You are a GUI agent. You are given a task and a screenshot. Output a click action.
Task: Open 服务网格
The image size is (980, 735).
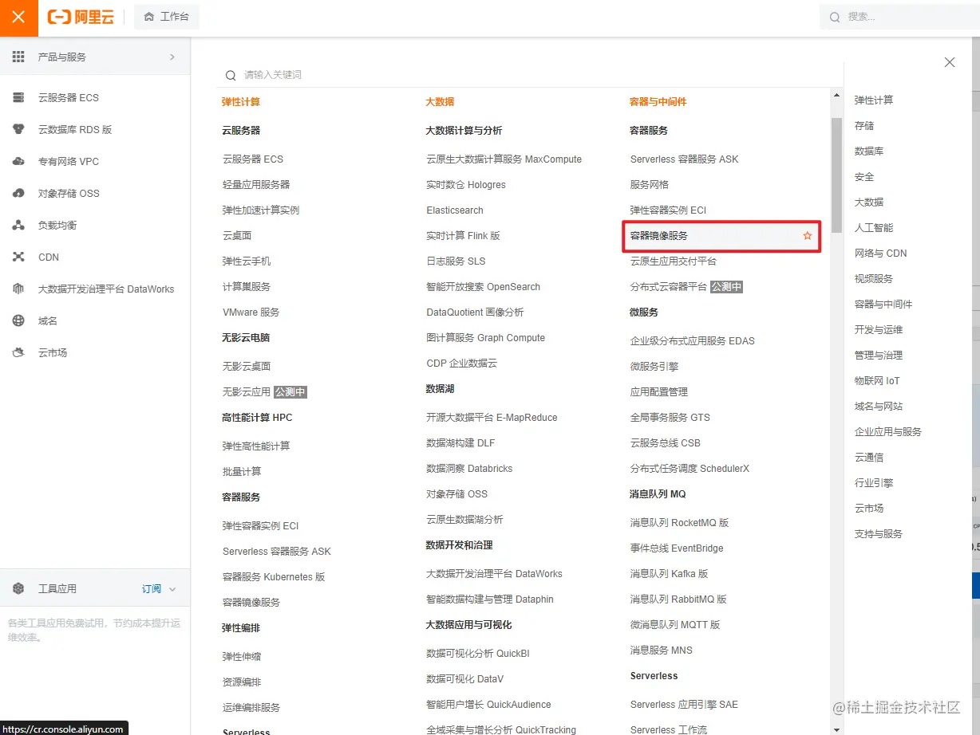click(650, 185)
